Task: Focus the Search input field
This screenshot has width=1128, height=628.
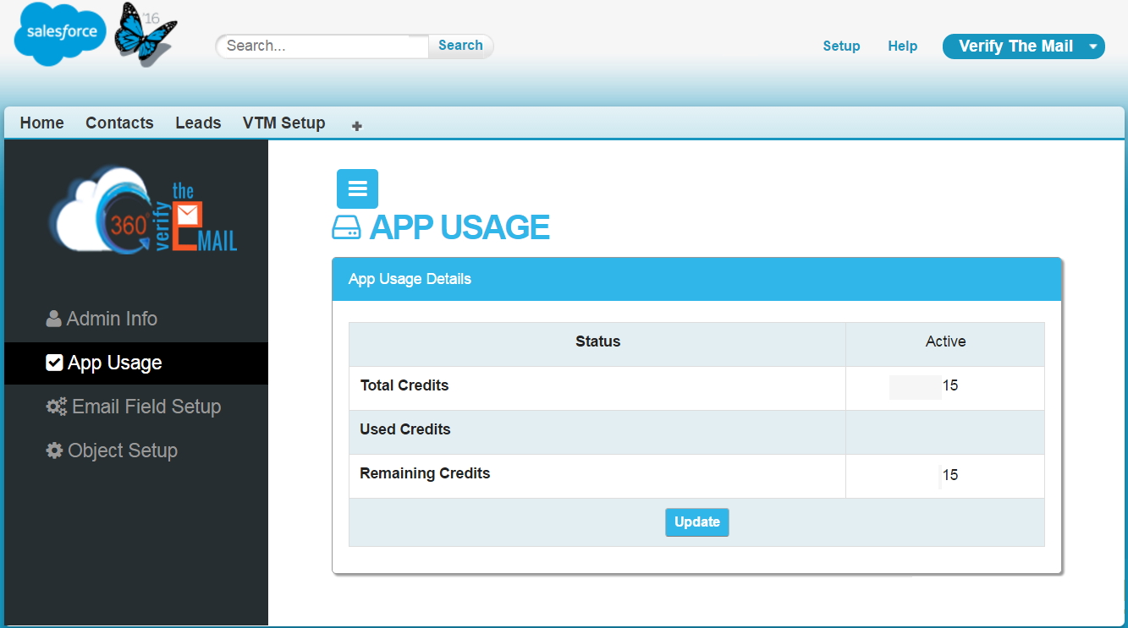Action: [x=323, y=46]
